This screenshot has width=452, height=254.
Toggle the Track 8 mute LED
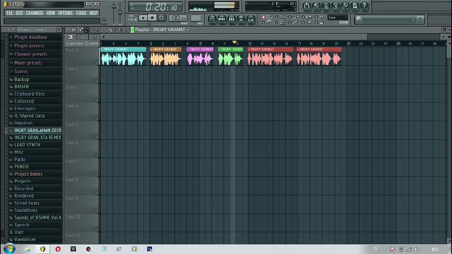pos(96,192)
